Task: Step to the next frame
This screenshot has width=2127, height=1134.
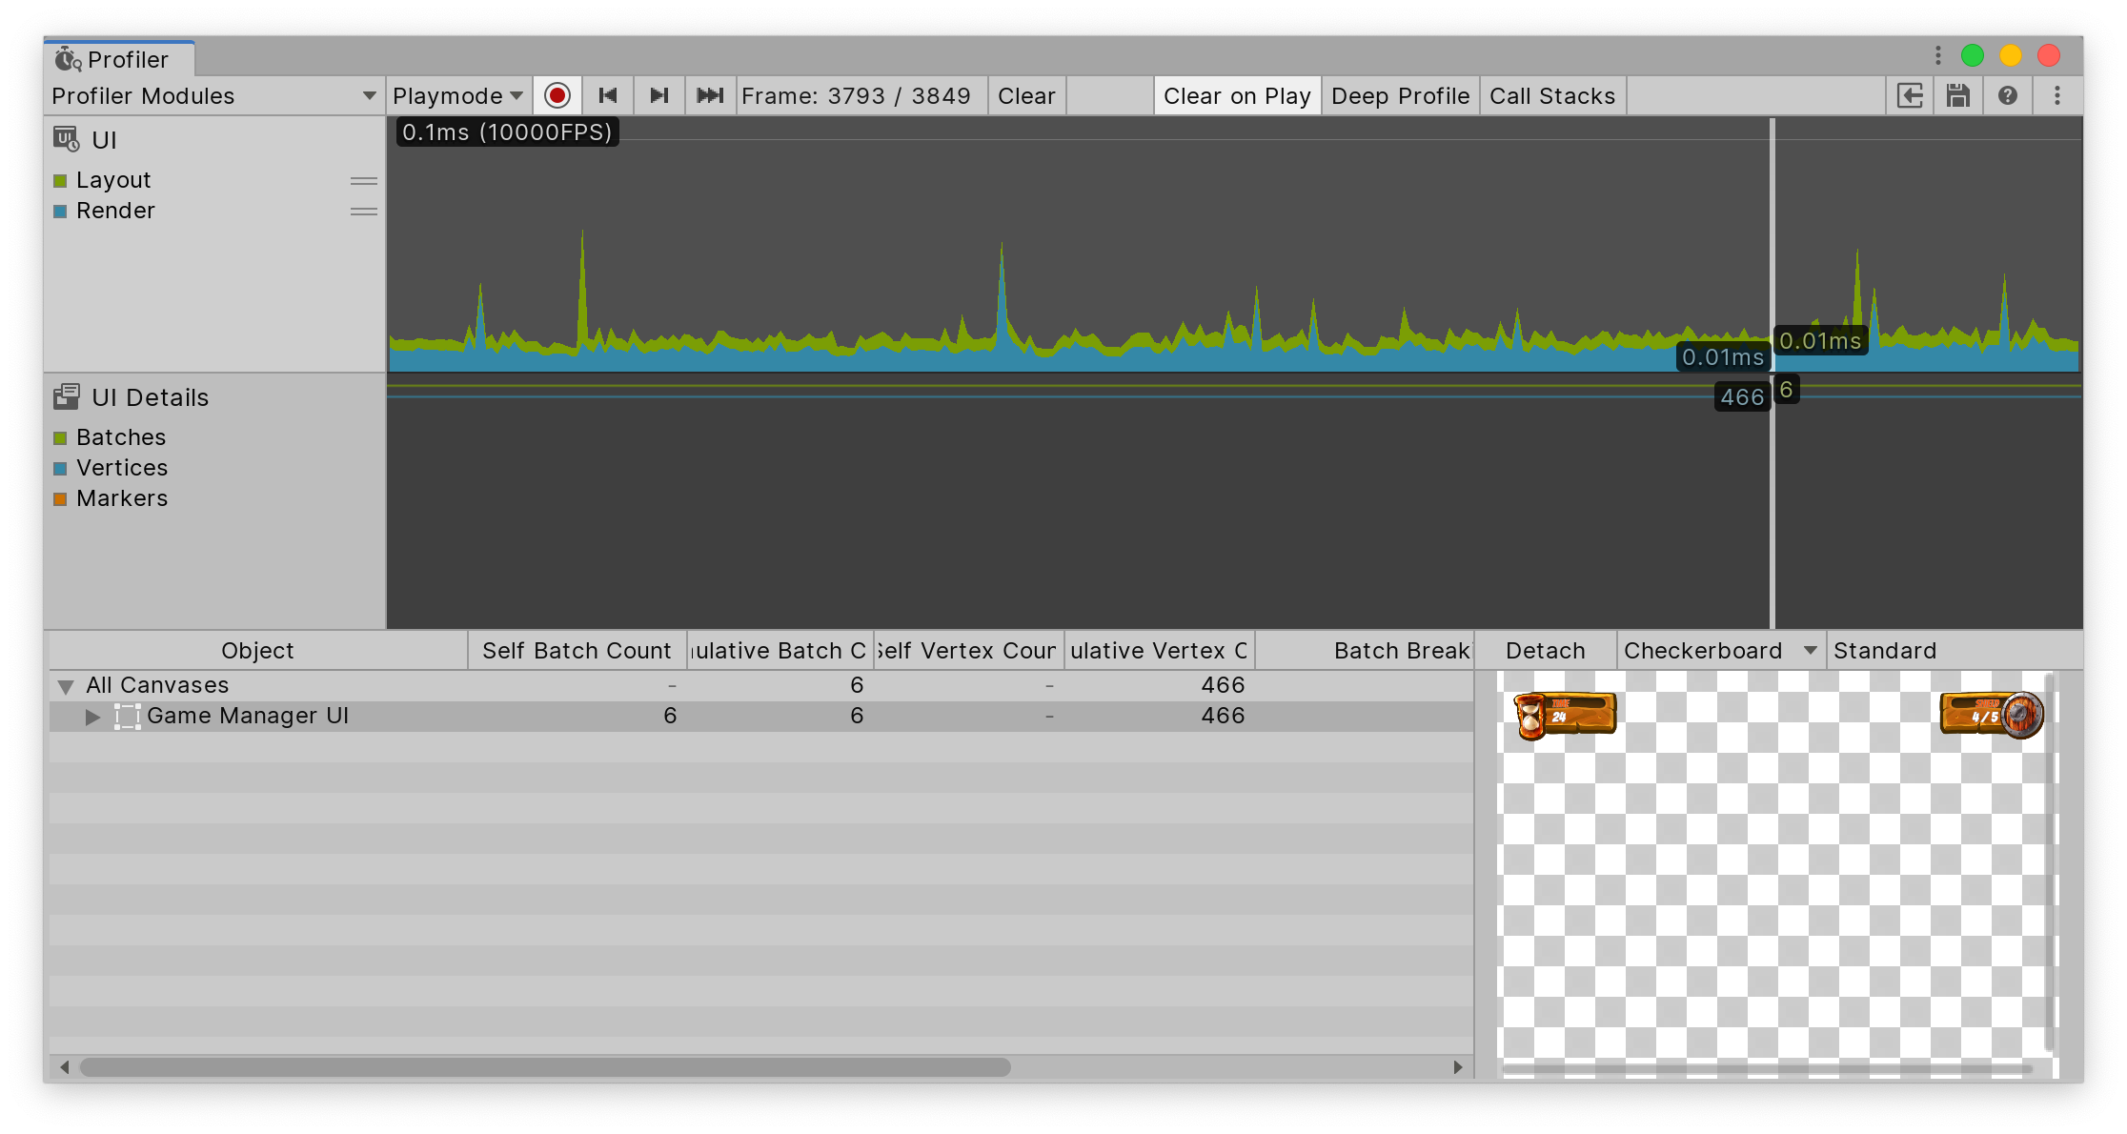Action: pyautogui.click(x=659, y=95)
